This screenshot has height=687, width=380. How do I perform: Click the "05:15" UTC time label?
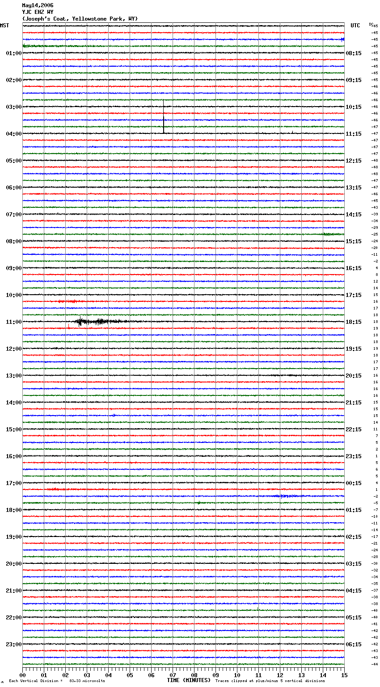(x=354, y=618)
